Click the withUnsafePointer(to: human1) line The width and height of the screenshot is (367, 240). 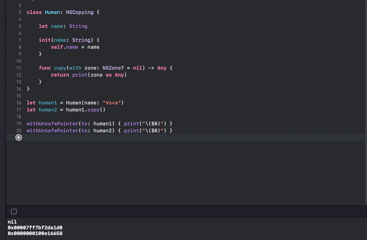pos(99,123)
